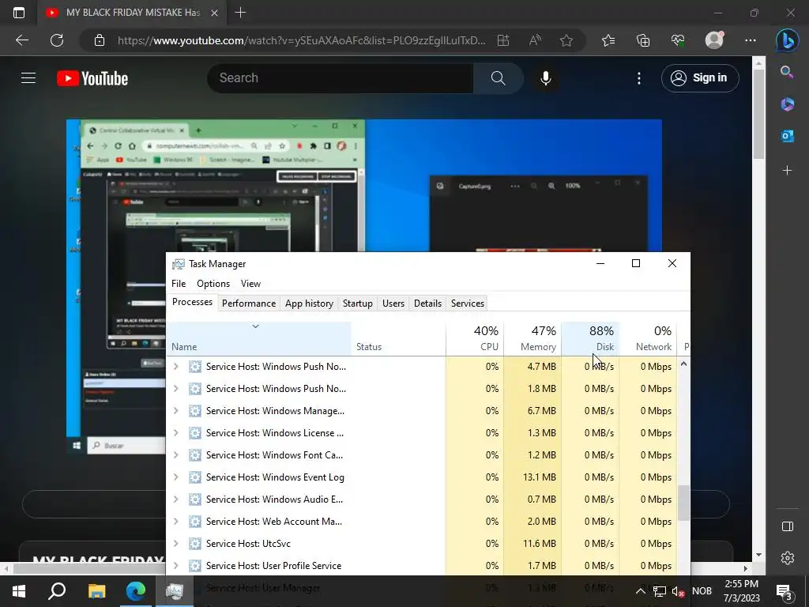Open the Favorites list icon
This screenshot has height=607, width=809.
(x=608, y=40)
